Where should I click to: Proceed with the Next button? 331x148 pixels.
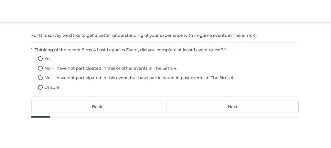232,107
